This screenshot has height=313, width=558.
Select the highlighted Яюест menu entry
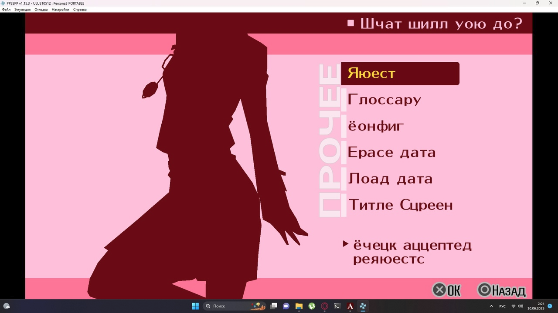(x=400, y=73)
